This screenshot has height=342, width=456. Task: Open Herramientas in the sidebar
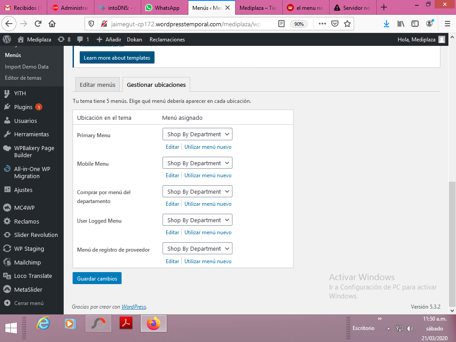coord(32,134)
